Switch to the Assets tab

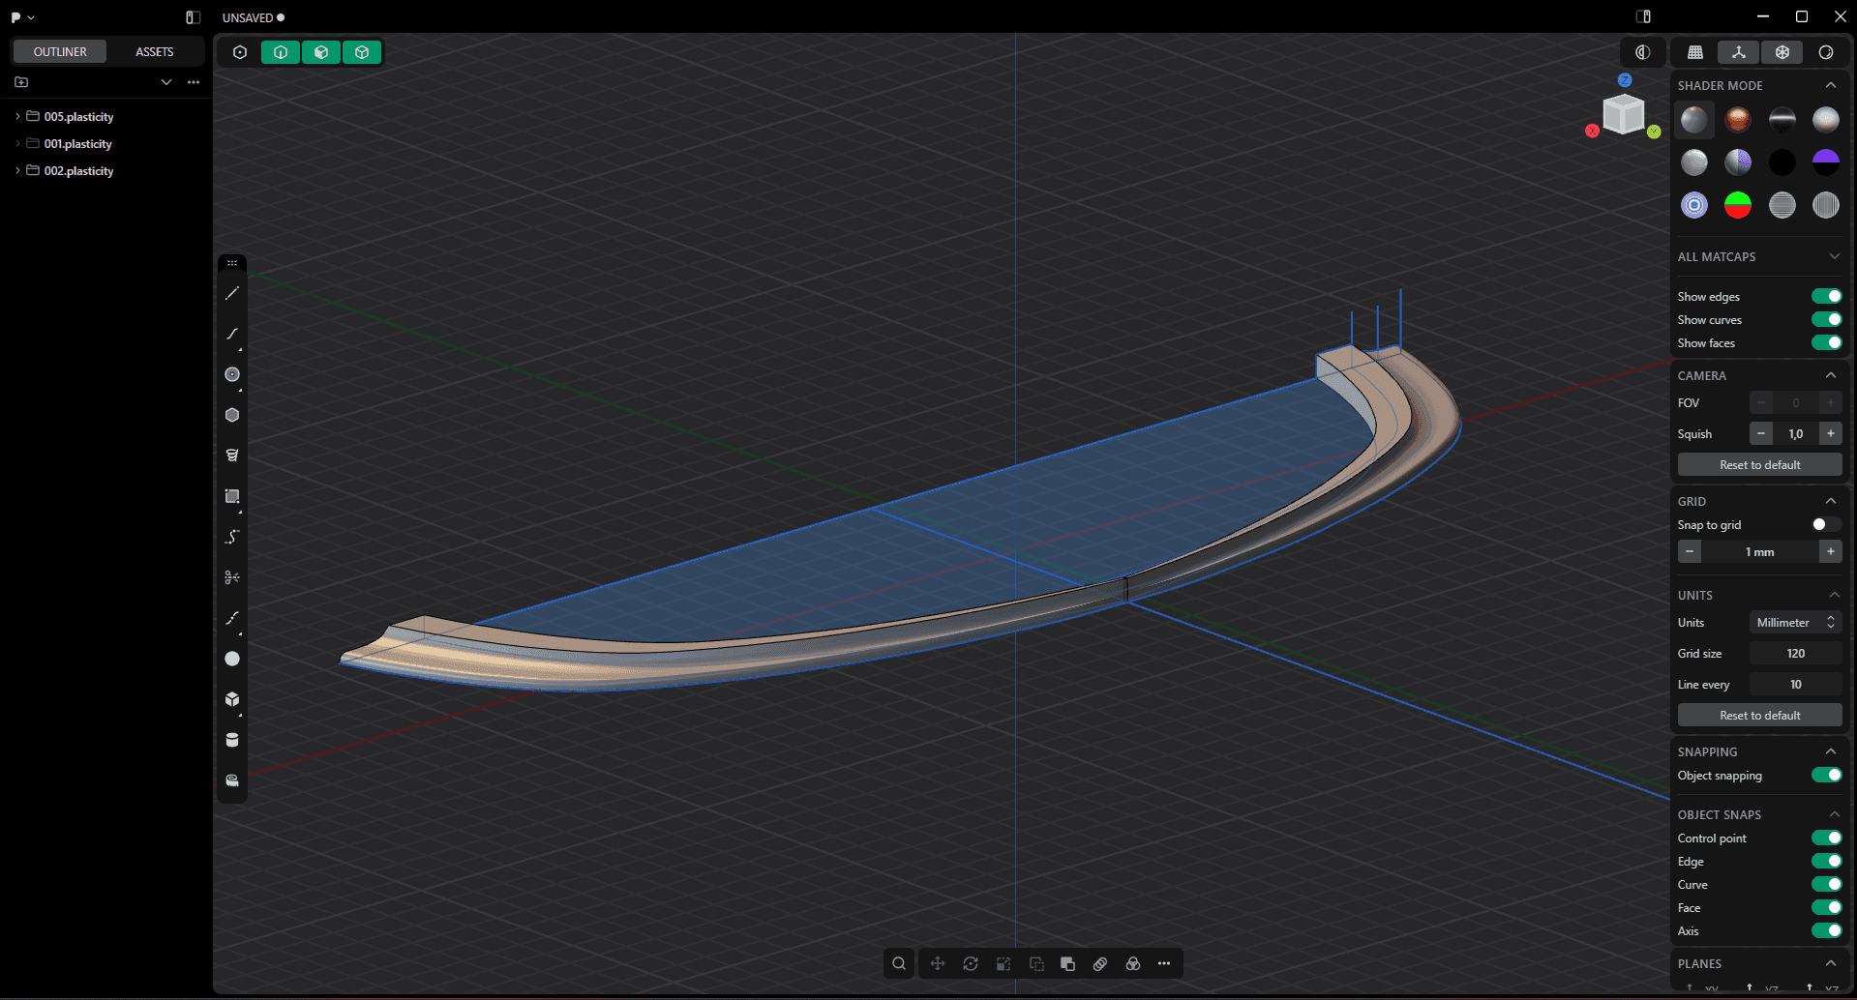coord(155,52)
